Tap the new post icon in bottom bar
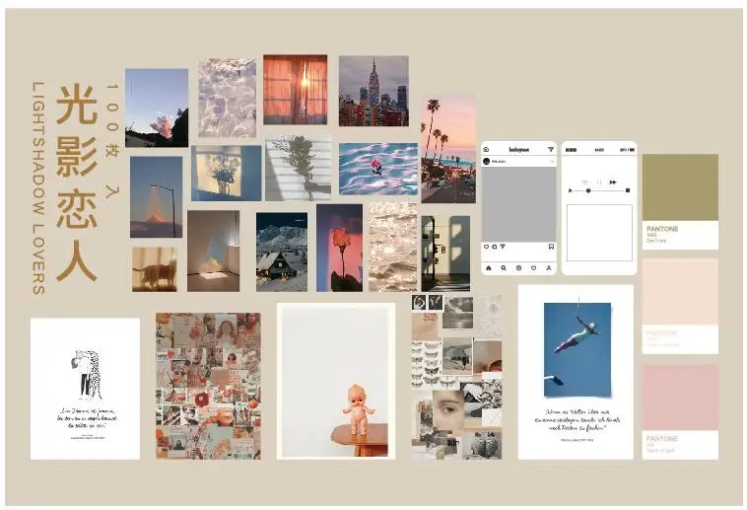The image size is (747, 510). click(518, 268)
